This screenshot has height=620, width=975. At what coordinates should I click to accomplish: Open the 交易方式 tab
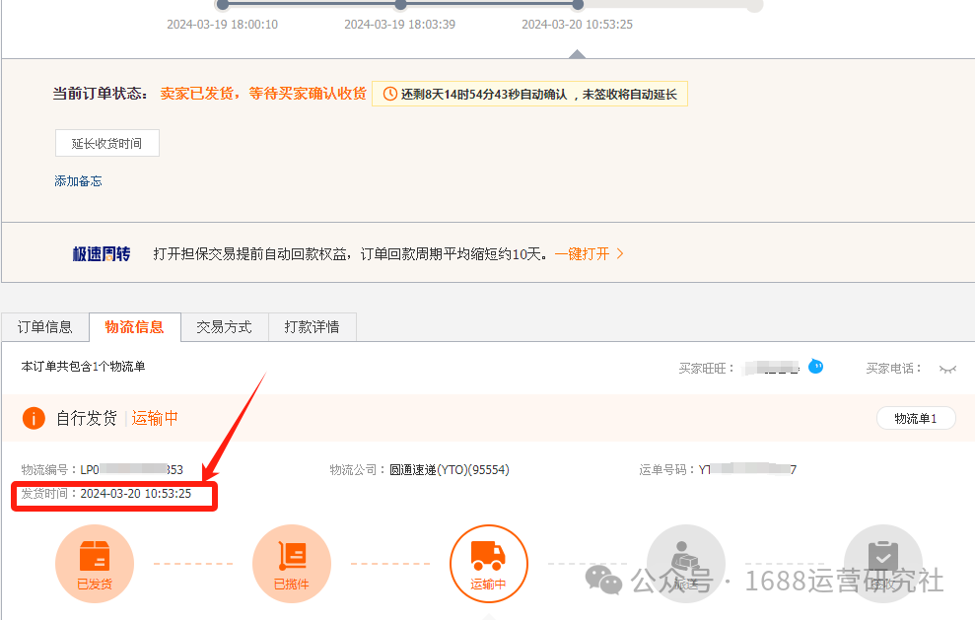[x=224, y=327]
